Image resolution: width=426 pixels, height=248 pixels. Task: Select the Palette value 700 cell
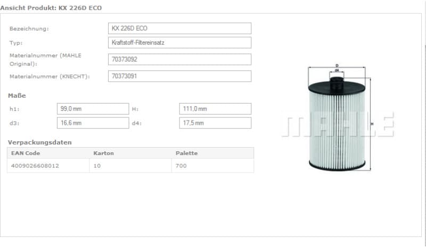[x=212, y=166]
